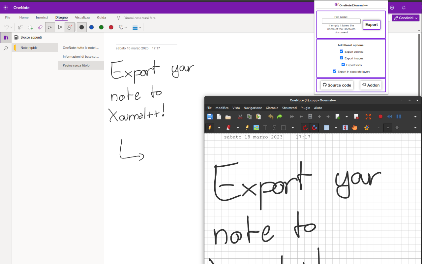Uncheck the Export texts option
Image resolution: width=422 pixels, height=264 pixels.
(x=343, y=64)
